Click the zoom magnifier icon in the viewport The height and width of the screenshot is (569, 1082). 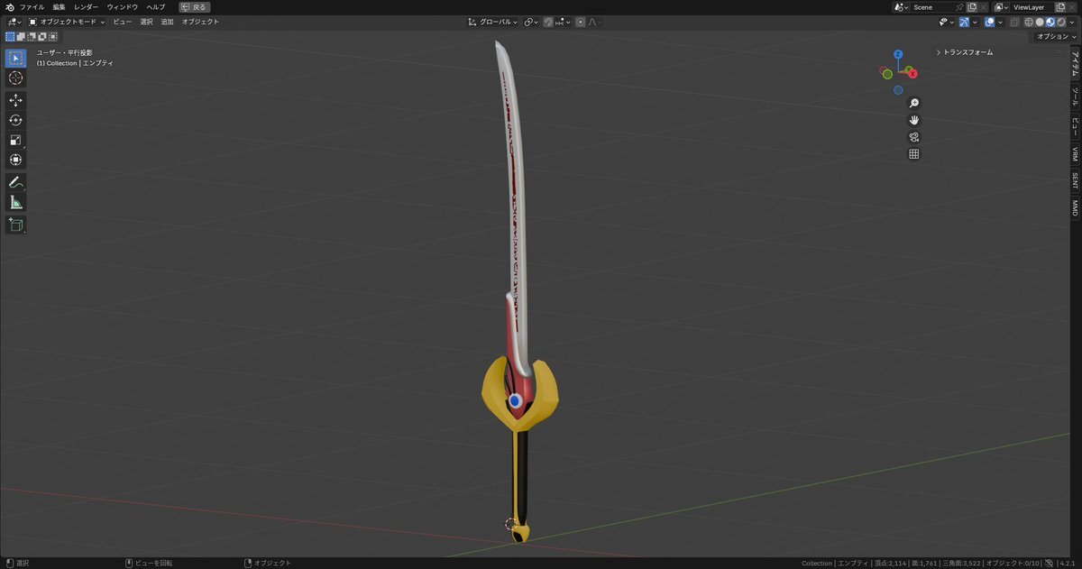pyautogui.click(x=913, y=104)
